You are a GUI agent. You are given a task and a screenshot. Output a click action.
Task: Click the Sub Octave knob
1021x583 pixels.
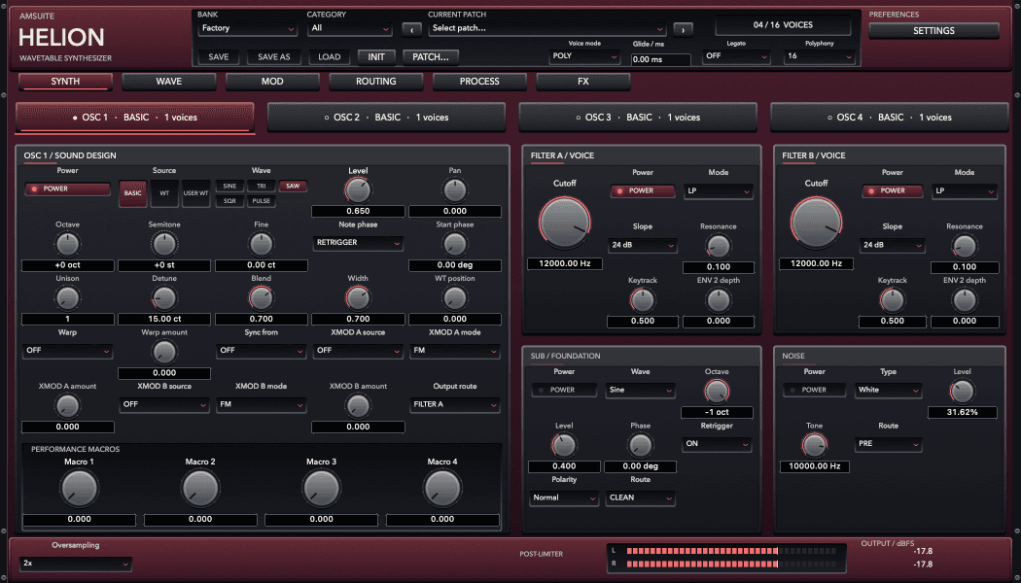(717, 391)
